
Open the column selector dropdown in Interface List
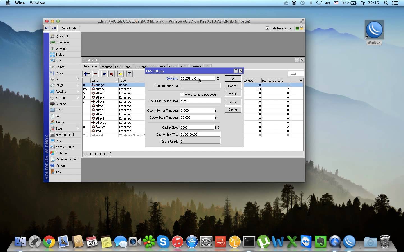click(301, 81)
